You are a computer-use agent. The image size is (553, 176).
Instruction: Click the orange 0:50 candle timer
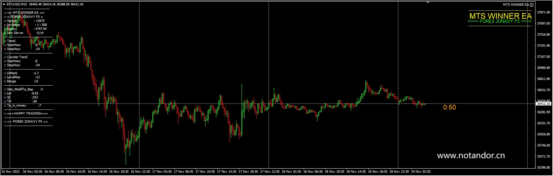click(x=449, y=107)
